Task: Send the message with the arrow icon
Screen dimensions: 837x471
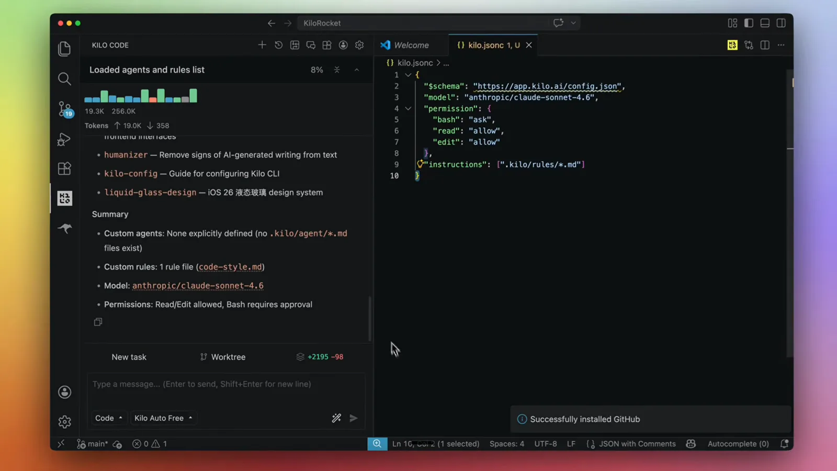Action: tap(354, 418)
